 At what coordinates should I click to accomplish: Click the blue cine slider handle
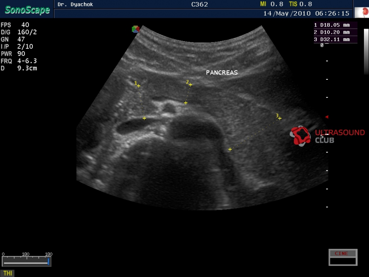pyautogui.click(x=48, y=261)
